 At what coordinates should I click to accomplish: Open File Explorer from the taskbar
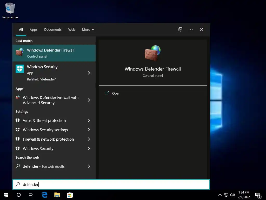[57, 195]
